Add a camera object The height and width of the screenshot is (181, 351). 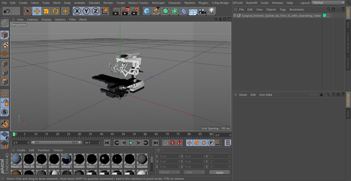pos(202,11)
